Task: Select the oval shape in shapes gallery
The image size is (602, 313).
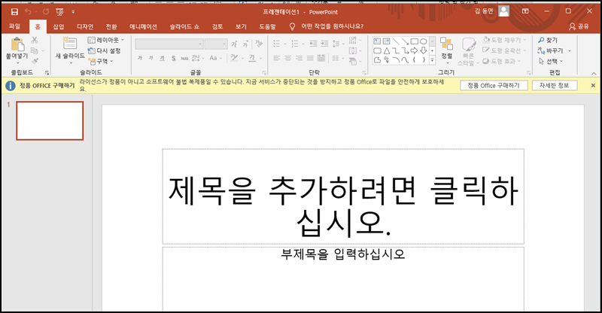Action: coord(423,41)
